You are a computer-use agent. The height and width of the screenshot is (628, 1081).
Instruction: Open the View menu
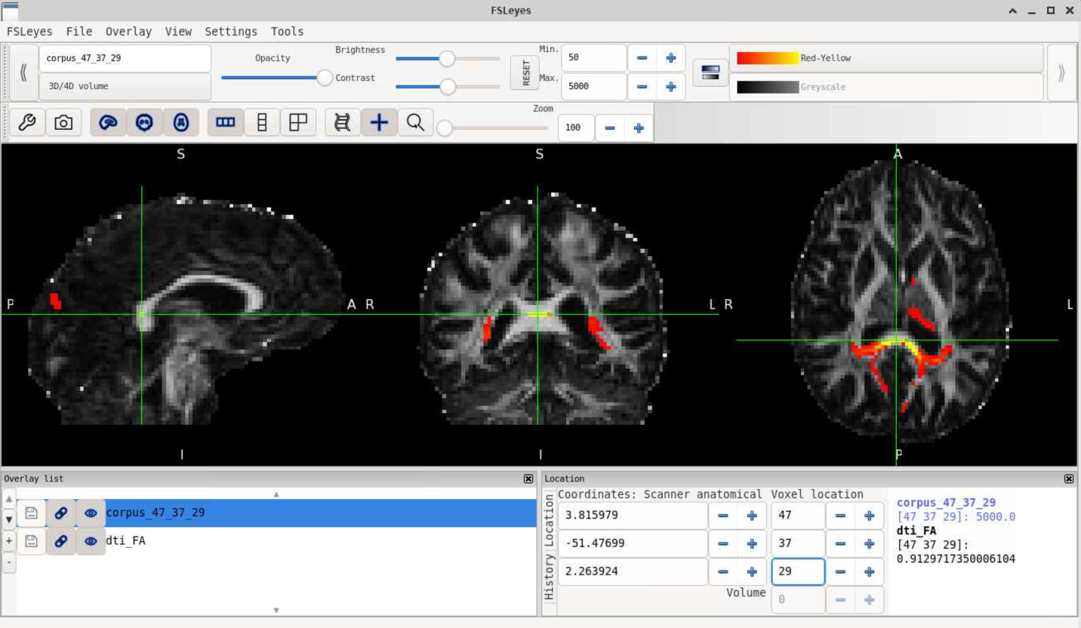coord(178,32)
